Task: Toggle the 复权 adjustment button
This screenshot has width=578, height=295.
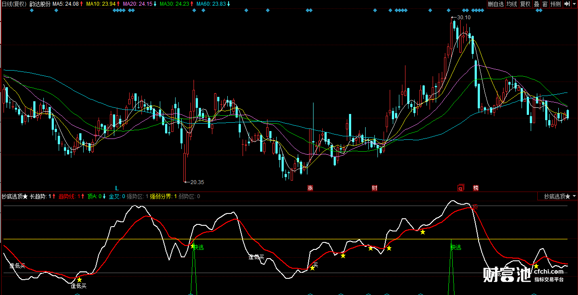Action: 525,4
